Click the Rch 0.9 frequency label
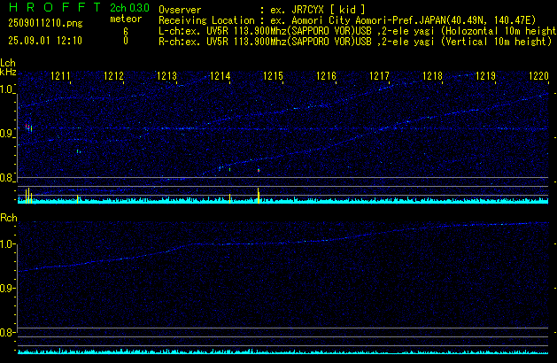 coord(6,288)
